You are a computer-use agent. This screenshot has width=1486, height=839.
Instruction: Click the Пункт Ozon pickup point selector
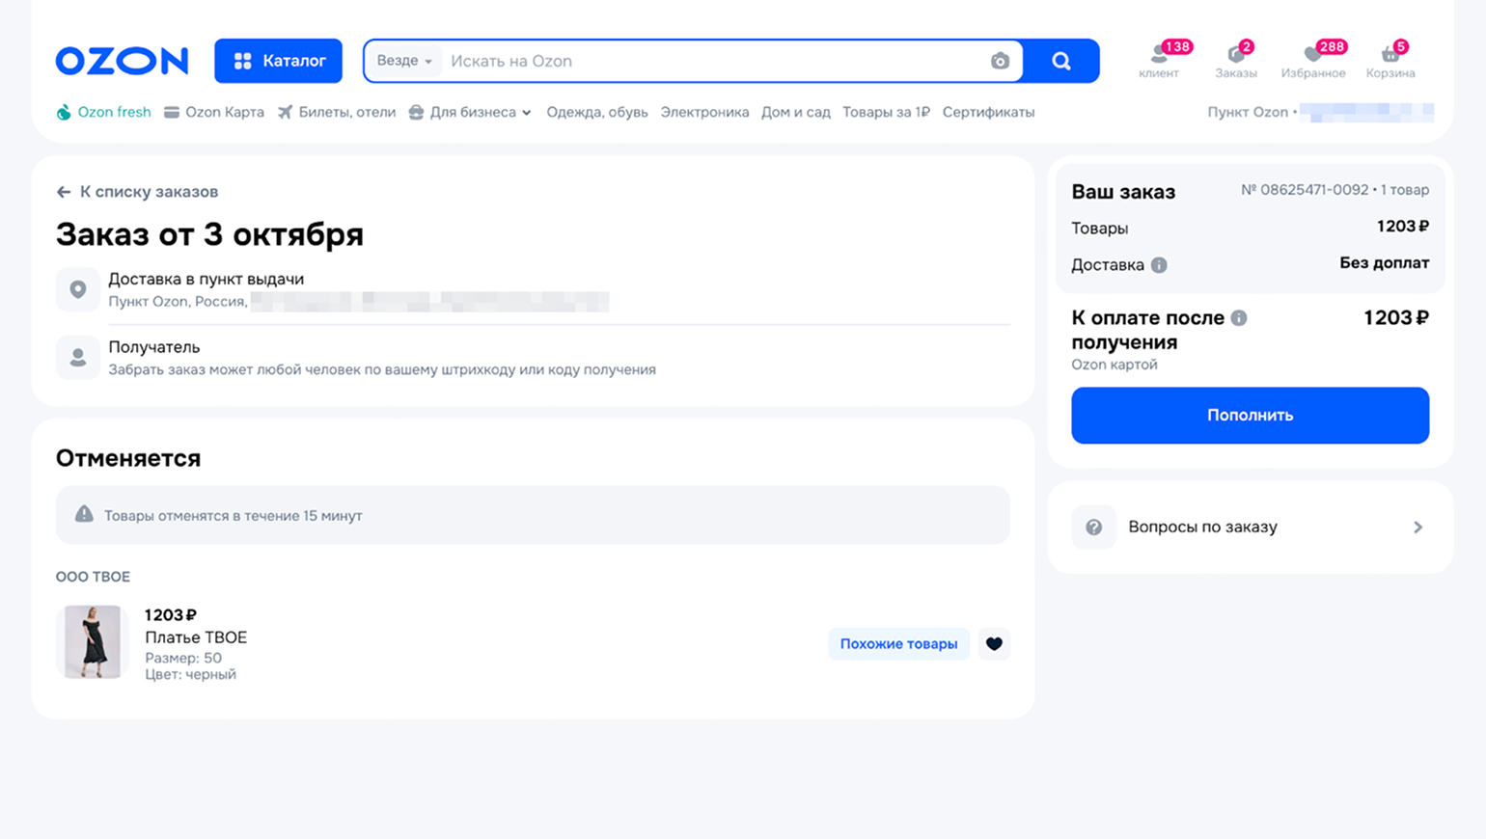1320,113
